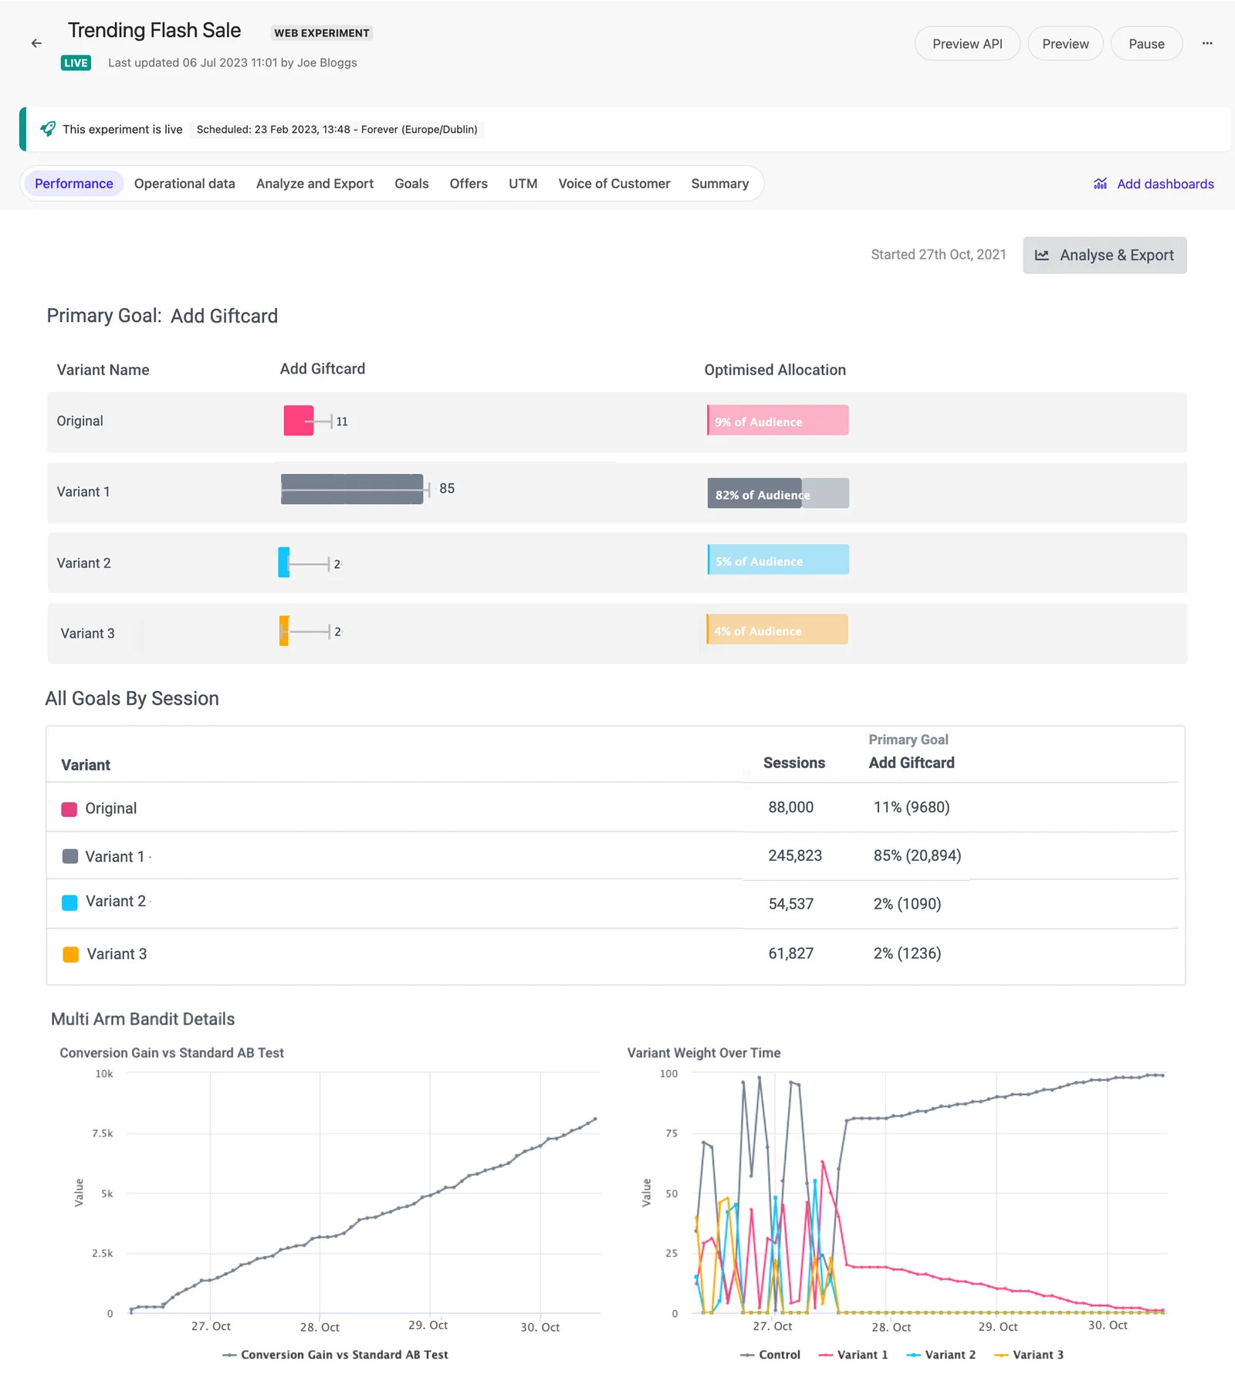Open the Performance tab
Viewport: 1235px width, 1378px height.
(x=74, y=184)
